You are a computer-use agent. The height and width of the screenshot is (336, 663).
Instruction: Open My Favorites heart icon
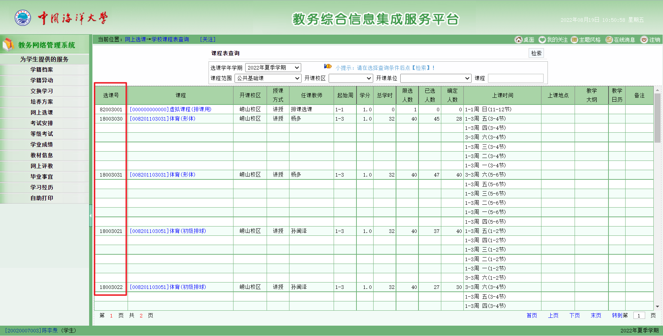[x=542, y=40]
